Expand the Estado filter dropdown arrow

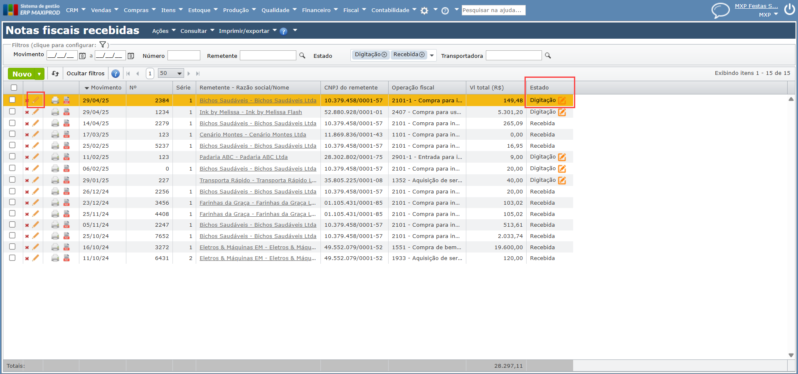point(432,55)
